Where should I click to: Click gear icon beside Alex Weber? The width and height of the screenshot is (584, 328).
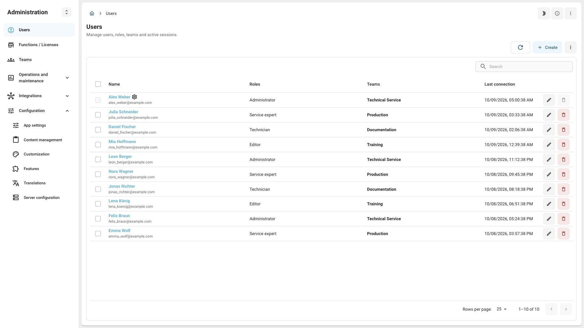(x=134, y=97)
